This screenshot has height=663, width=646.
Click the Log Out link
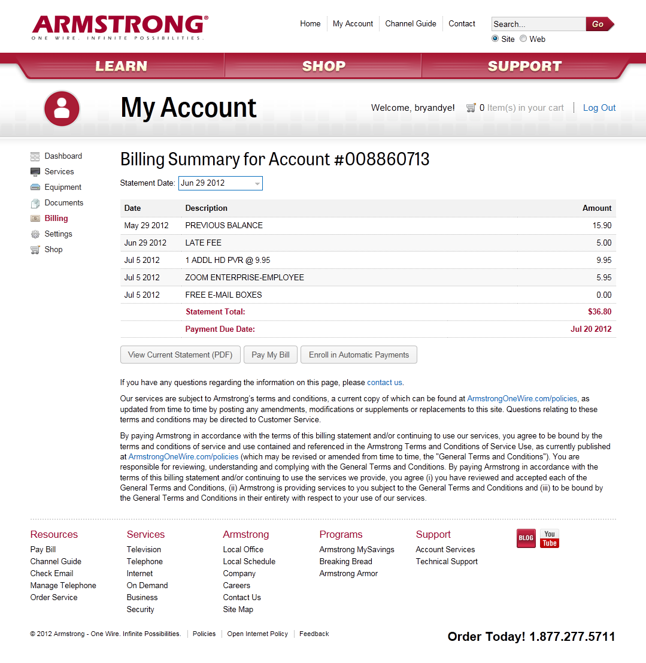599,108
